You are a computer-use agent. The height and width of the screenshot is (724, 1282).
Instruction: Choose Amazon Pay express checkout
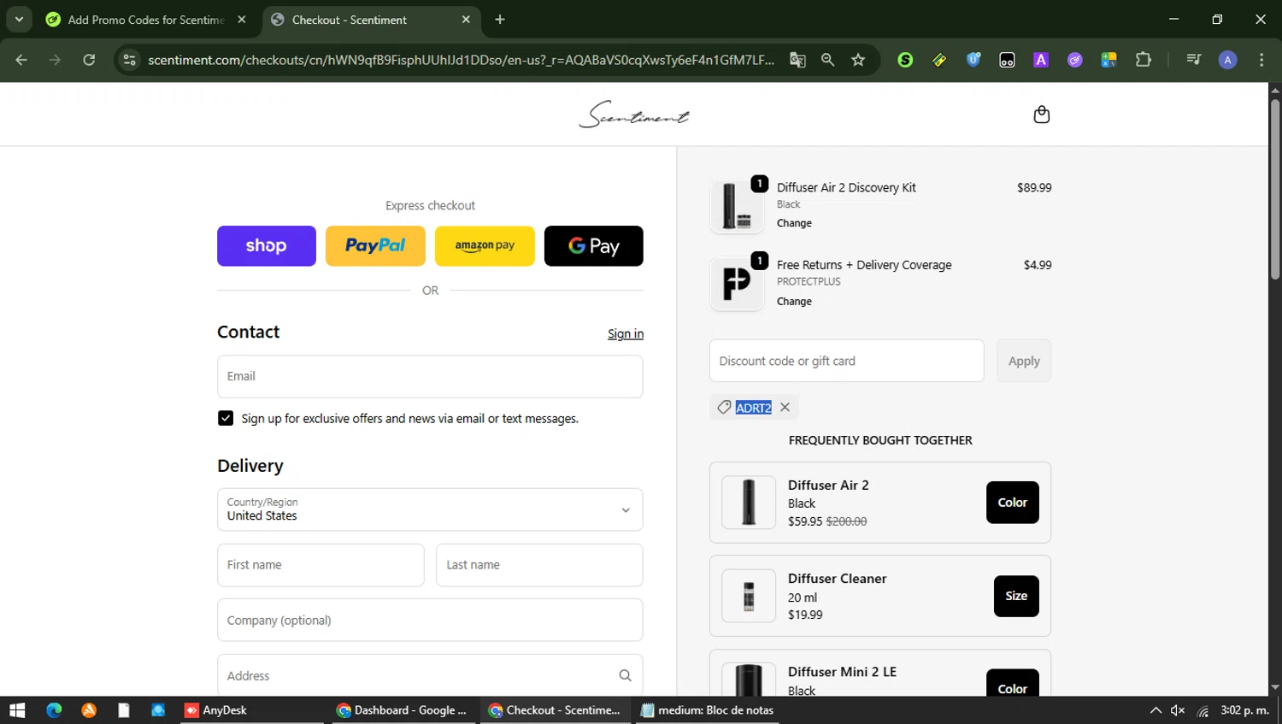(x=485, y=246)
